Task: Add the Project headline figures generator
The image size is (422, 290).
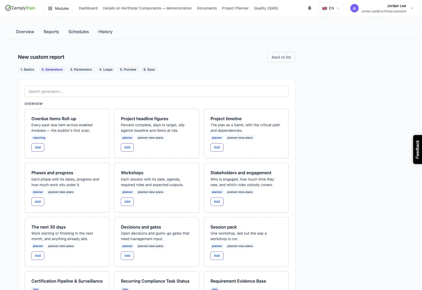Action: click(127, 147)
